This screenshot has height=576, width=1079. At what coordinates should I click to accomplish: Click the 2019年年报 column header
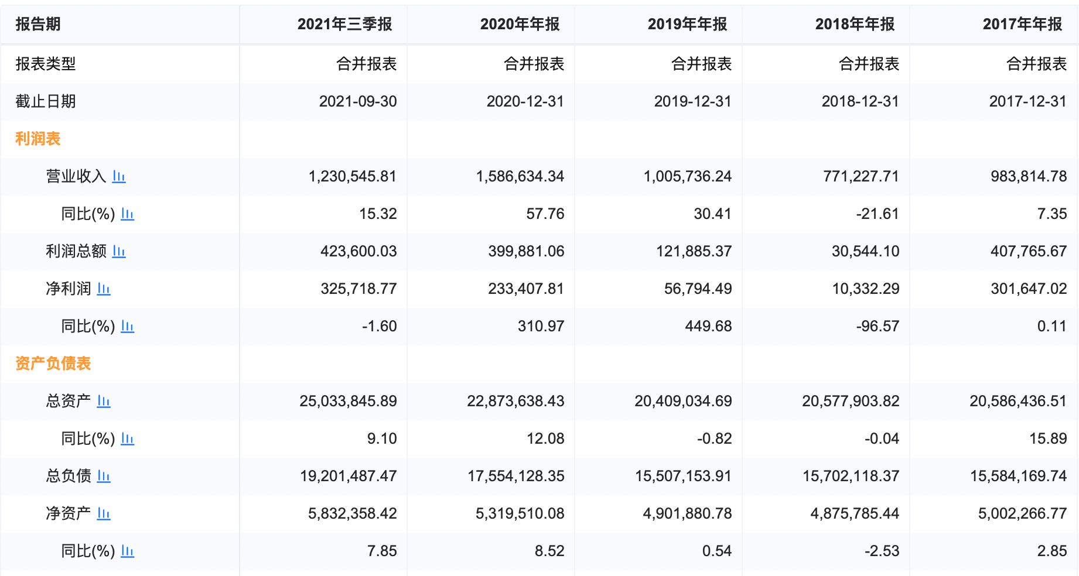[x=687, y=24]
